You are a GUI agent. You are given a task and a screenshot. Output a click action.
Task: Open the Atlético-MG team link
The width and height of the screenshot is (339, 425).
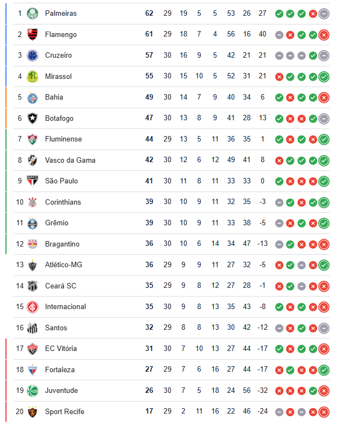[x=64, y=264]
